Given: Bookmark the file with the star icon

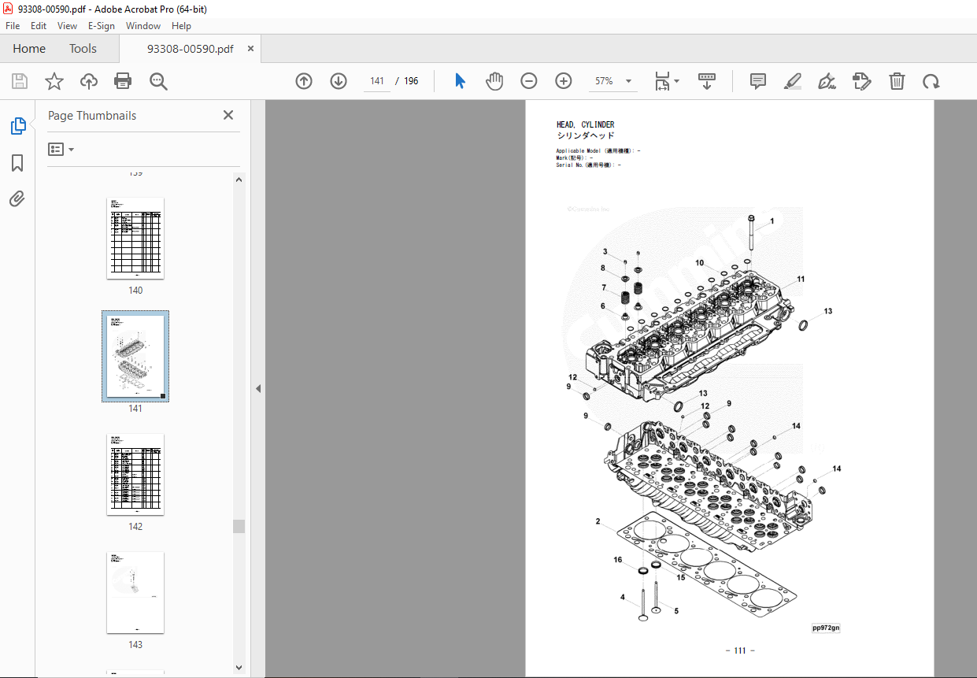Looking at the screenshot, I should pos(54,81).
